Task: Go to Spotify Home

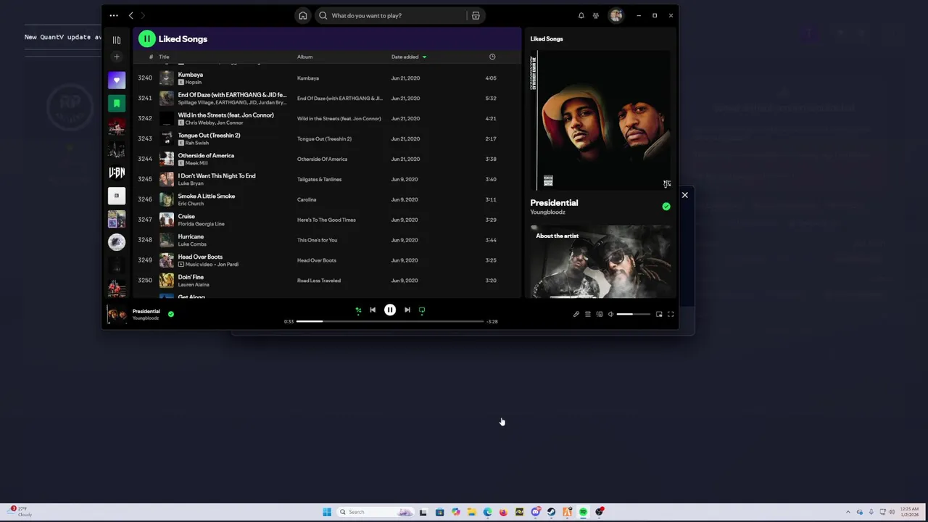Action: point(303,15)
